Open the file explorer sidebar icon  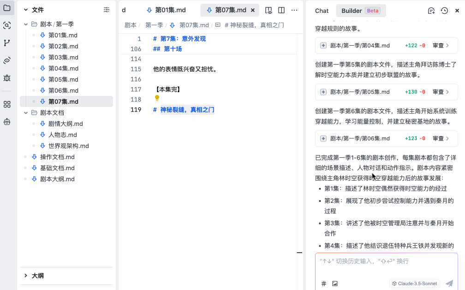[7, 8]
